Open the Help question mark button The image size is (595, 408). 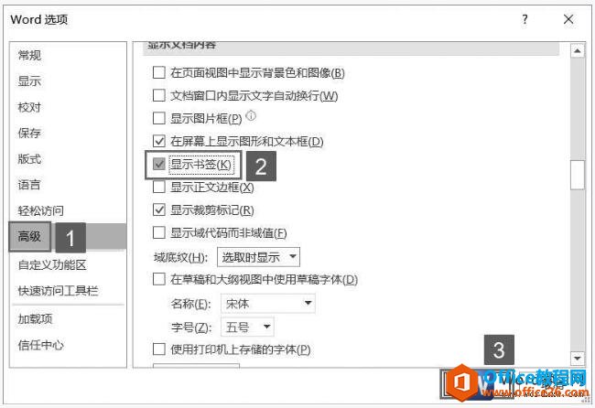525,19
